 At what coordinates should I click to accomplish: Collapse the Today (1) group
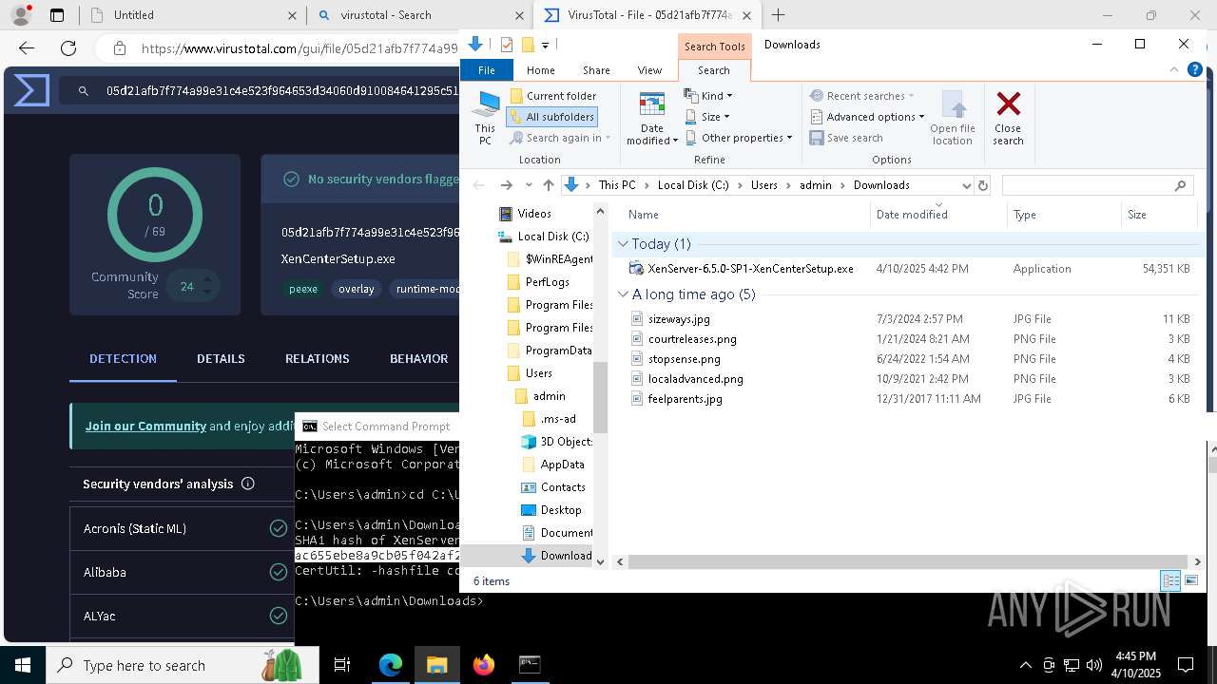(x=624, y=244)
